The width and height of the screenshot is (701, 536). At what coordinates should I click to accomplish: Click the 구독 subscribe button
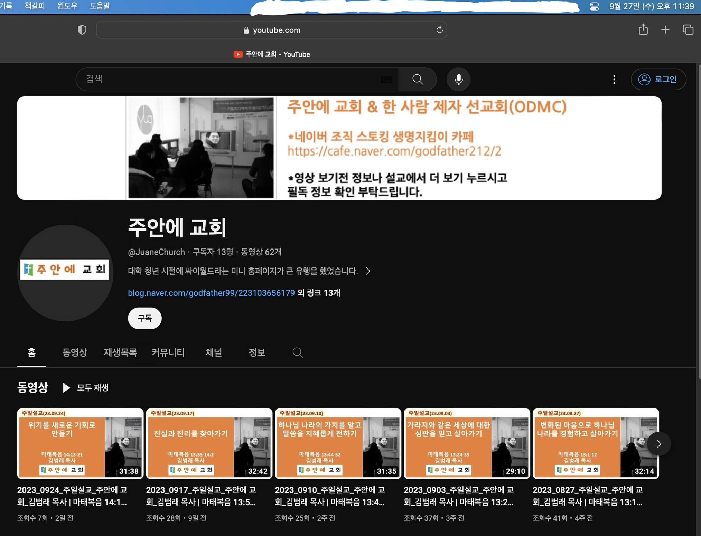coord(144,318)
